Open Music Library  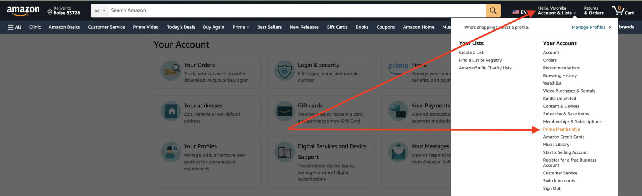pyautogui.click(x=556, y=145)
